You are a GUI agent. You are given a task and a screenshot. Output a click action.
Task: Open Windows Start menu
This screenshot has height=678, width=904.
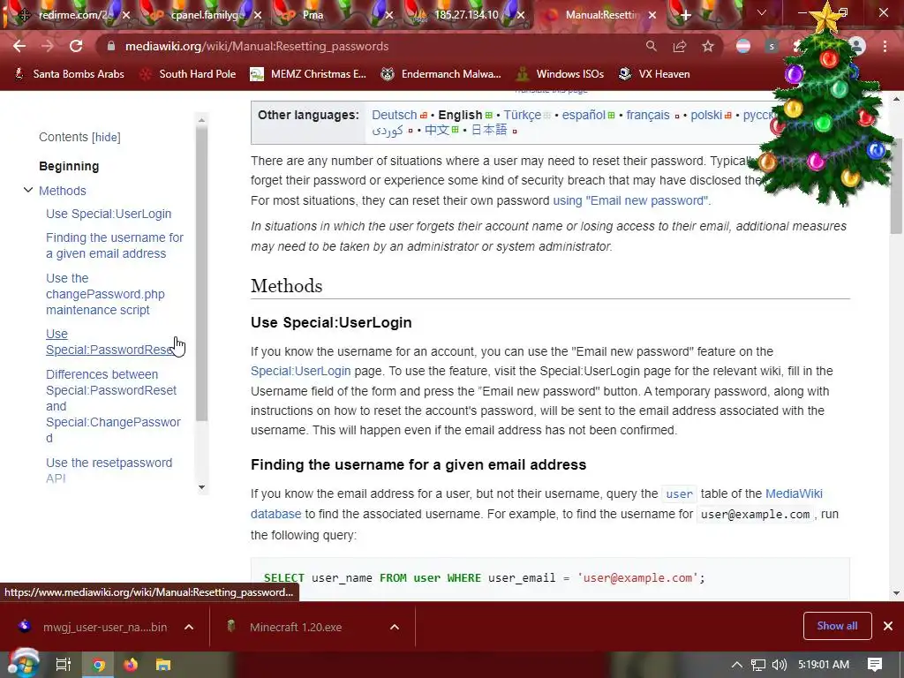pos(23,664)
